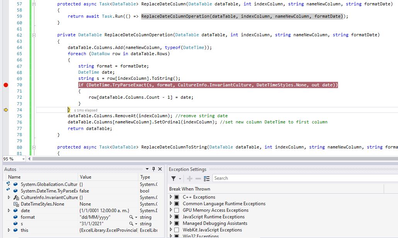Expand GPU Memory Access Exceptions category
Image resolution: width=398 pixels, height=238 pixels.
pos(171,210)
